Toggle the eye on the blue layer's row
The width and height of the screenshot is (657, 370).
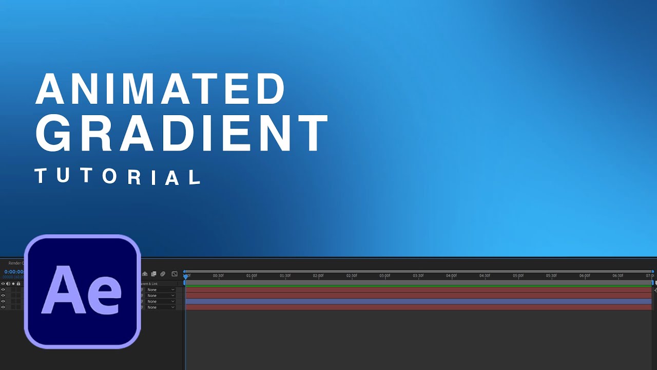click(x=3, y=301)
